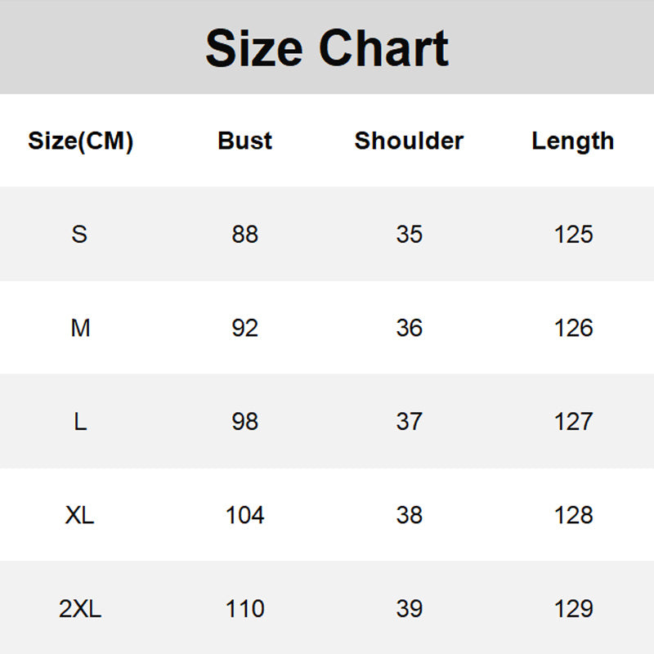Click the Size Chart title
This screenshot has height=654, width=654.
(327, 48)
